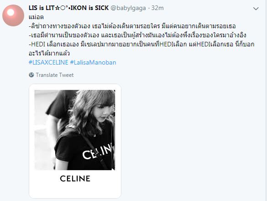Select the 'IKON is SICK' part of the name

(x=89, y=8)
